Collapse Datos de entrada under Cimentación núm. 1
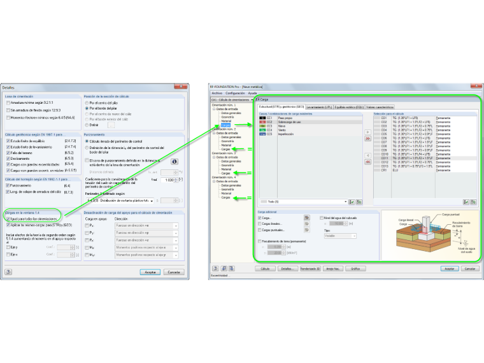The height and width of the screenshot is (363, 484). tap(213, 109)
